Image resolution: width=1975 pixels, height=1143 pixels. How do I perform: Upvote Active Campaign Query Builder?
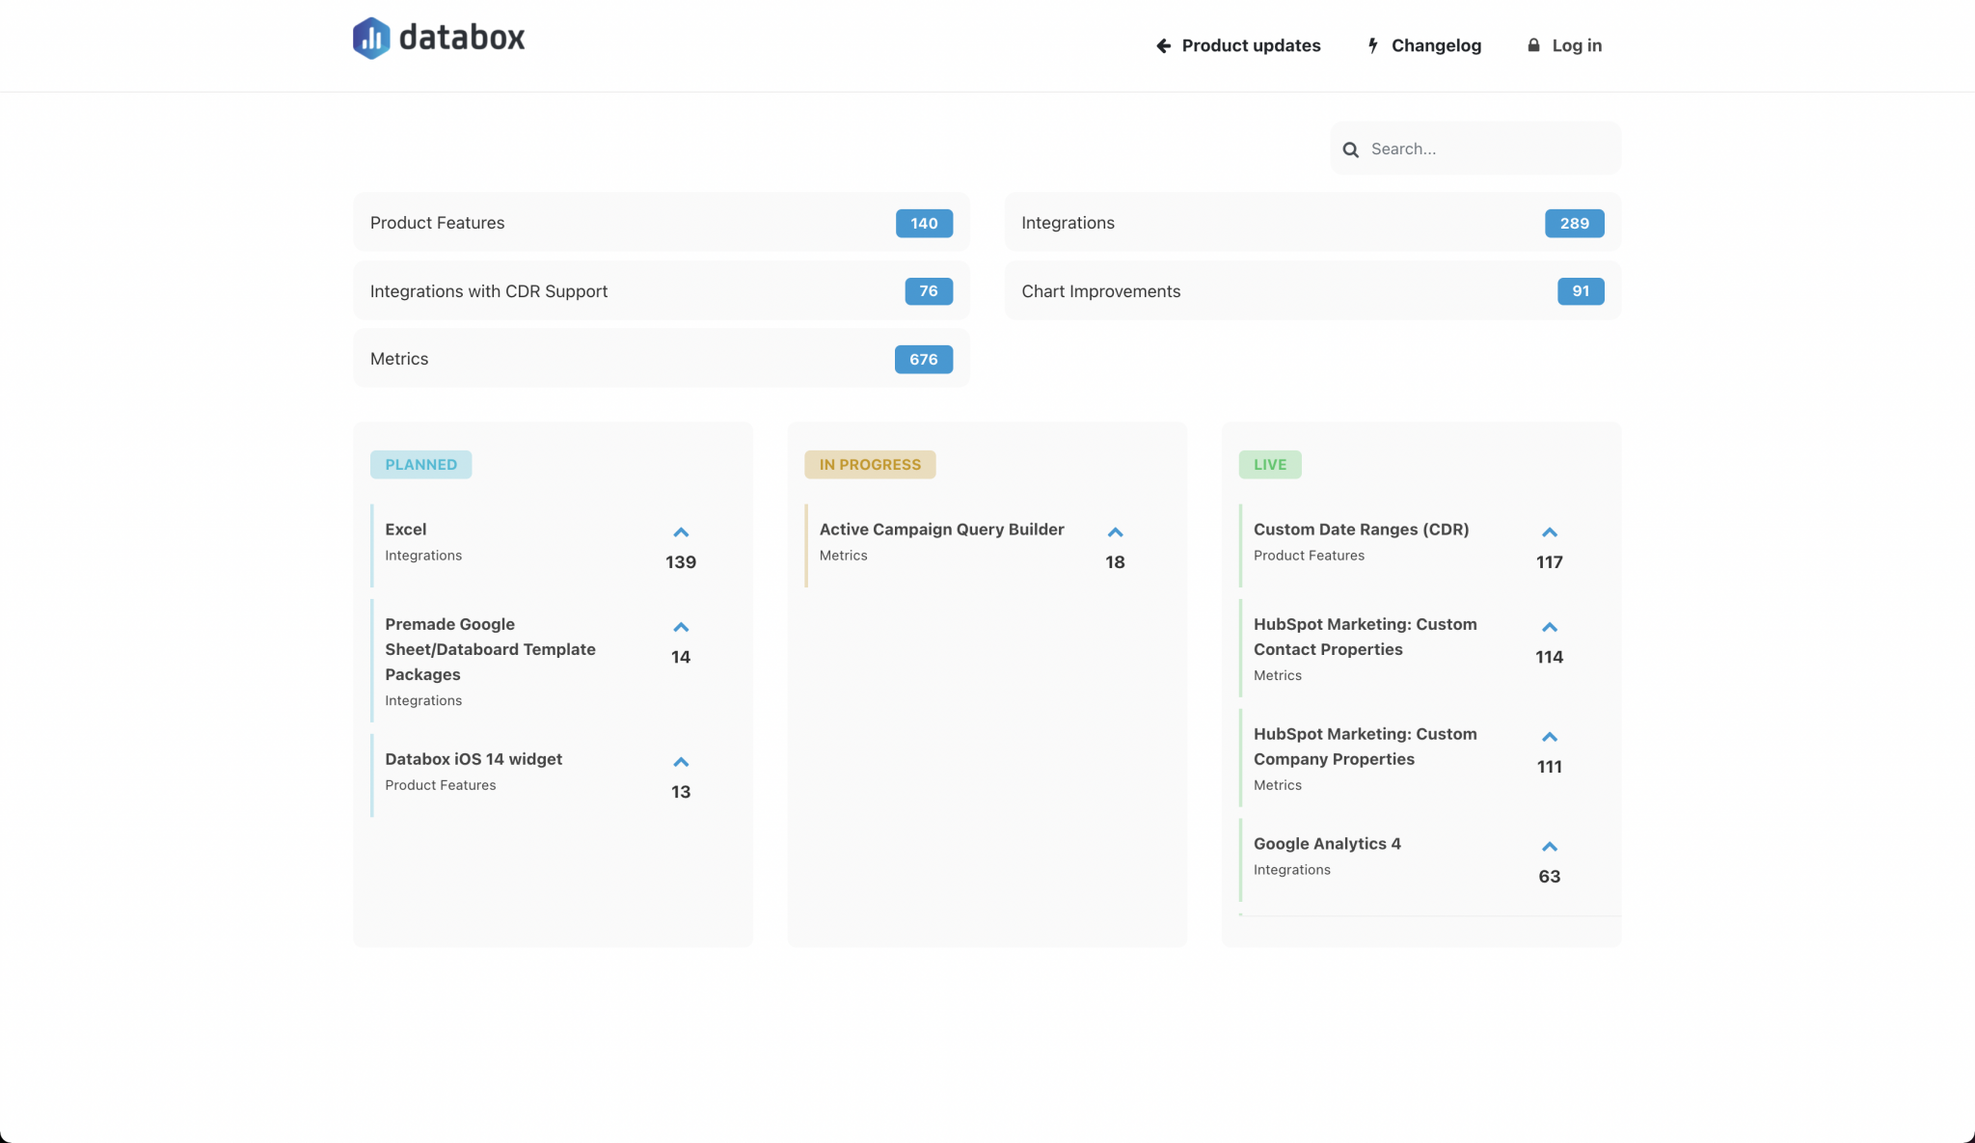1116,532
